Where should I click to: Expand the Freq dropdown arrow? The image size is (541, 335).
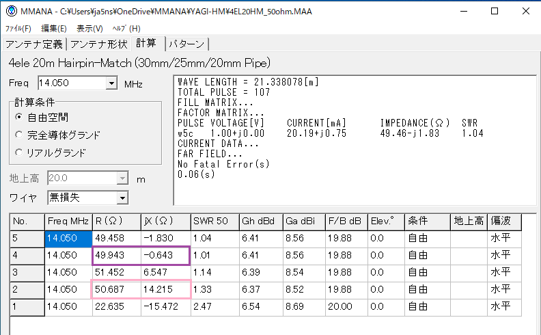(x=112, y=83)
